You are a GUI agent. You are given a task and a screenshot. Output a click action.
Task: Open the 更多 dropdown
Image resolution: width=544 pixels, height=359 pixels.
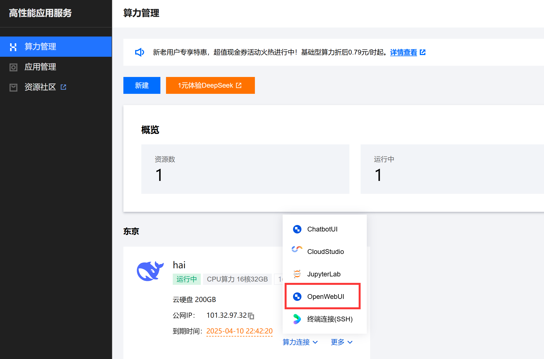tap(341, 342)
